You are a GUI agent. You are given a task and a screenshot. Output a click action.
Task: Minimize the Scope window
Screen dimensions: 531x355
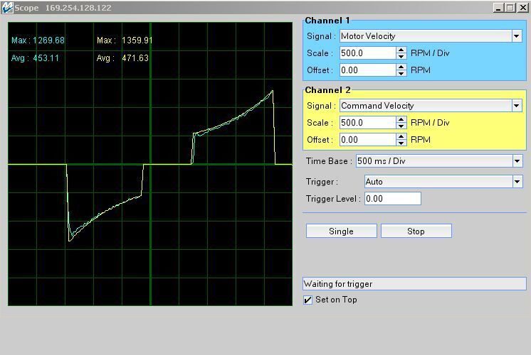pyautogui.click(x=498, y=7)
